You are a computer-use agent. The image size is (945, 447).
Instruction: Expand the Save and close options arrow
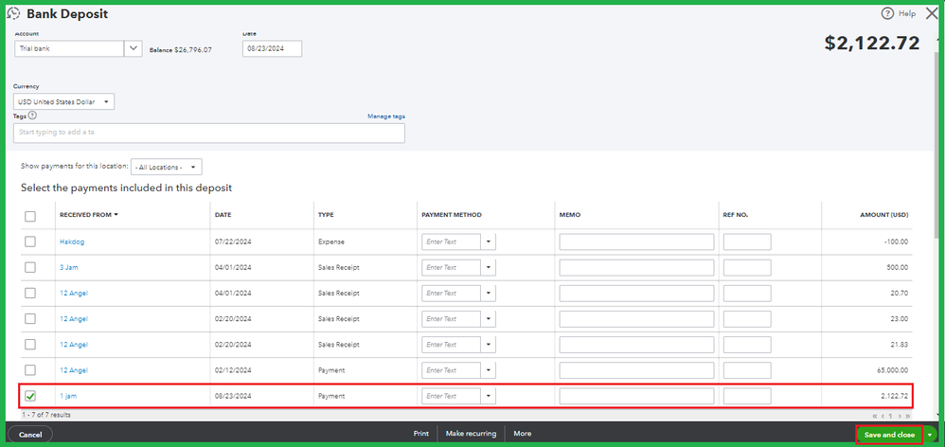tap(930, 435)
